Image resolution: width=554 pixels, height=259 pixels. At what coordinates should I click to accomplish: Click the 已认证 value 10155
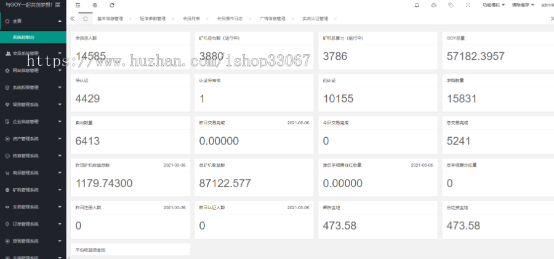pyautogui.click(x=338, y=98)
